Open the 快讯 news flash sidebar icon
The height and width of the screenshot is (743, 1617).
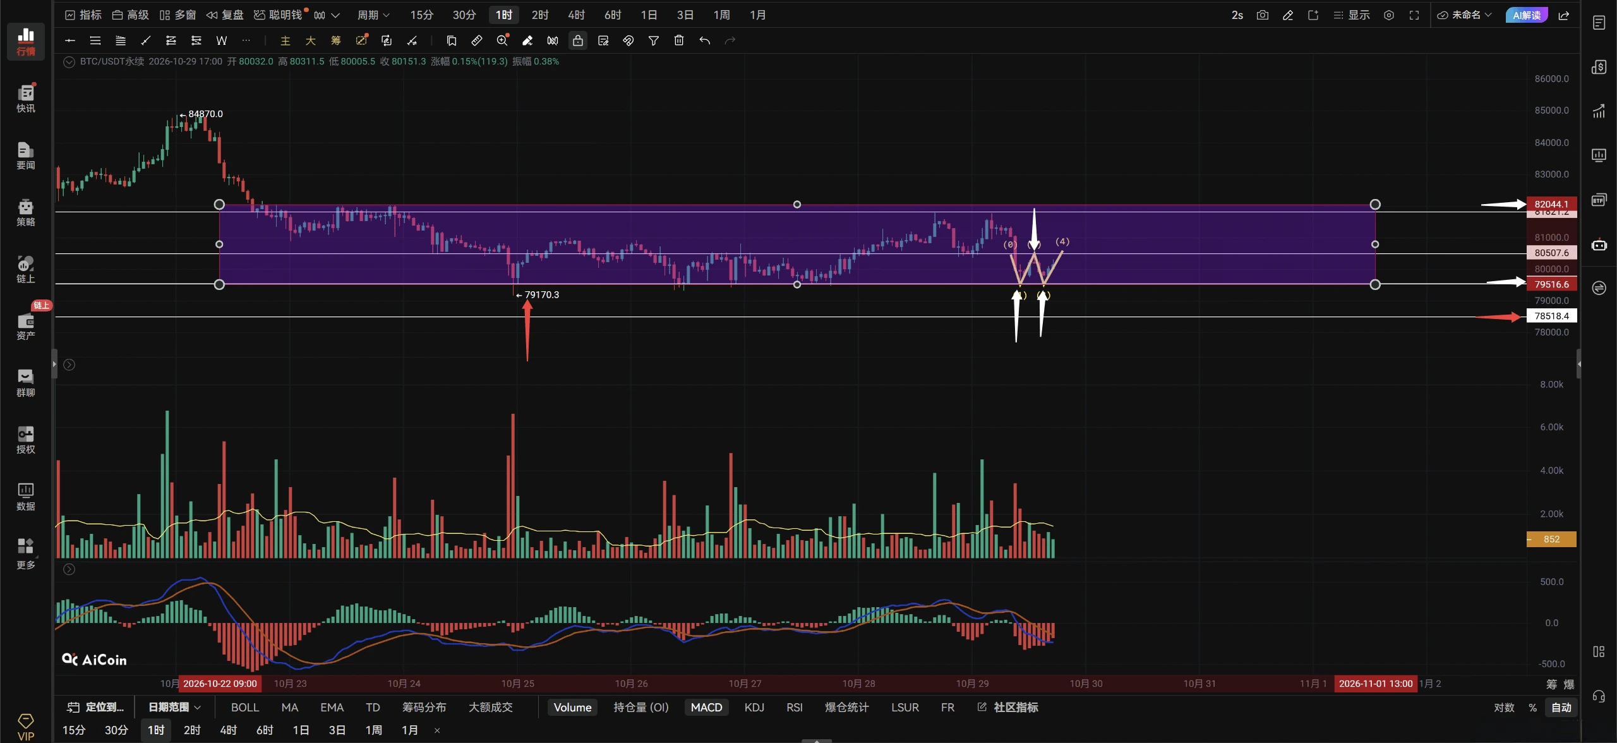(x=26, y=98)
